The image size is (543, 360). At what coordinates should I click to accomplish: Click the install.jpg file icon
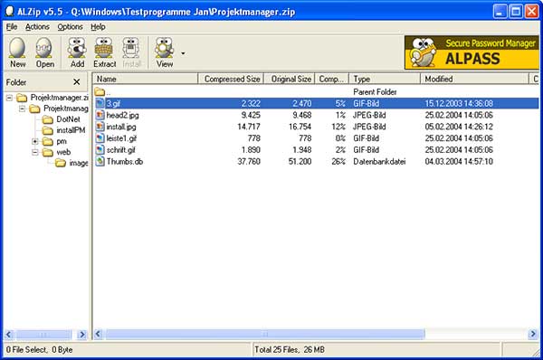(100, 127)
